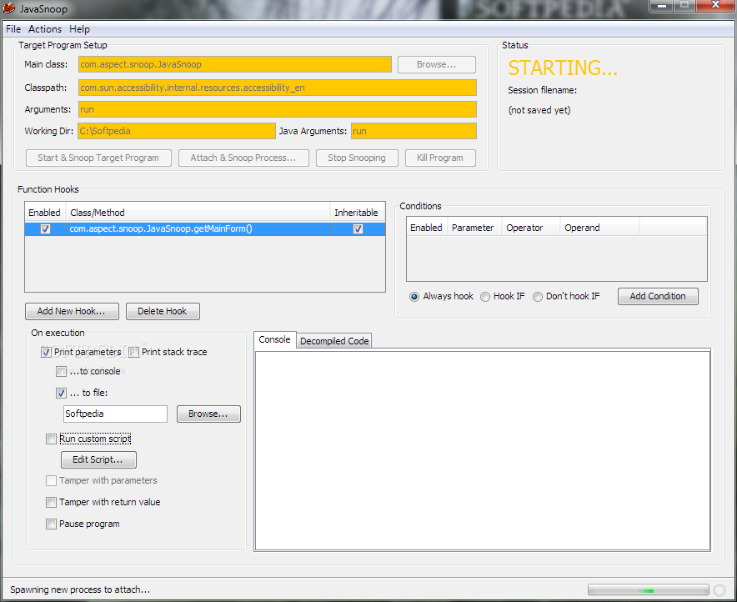Check Tamper with parameters
This screenshot has width=737, height=602.
[x=51, y=481]
